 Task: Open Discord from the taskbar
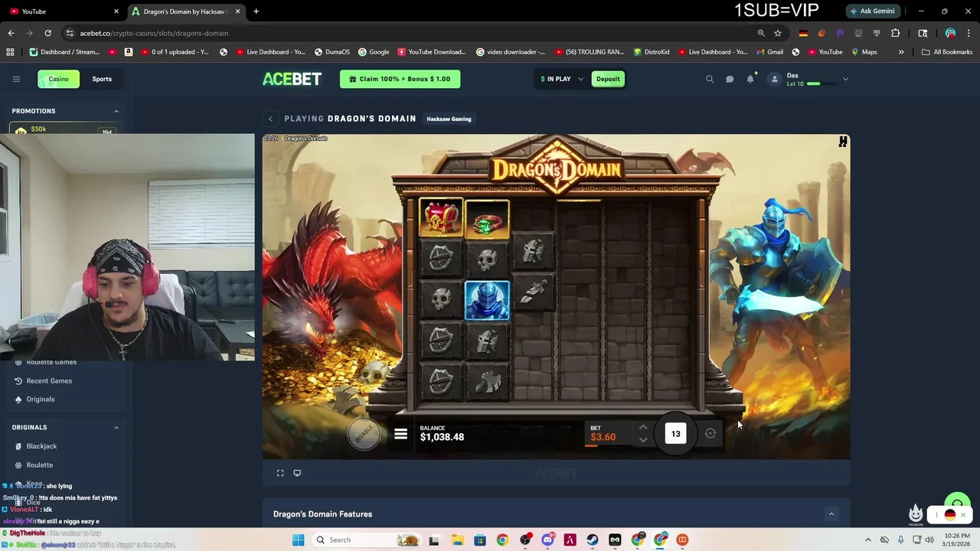click(x=547, y=540)
